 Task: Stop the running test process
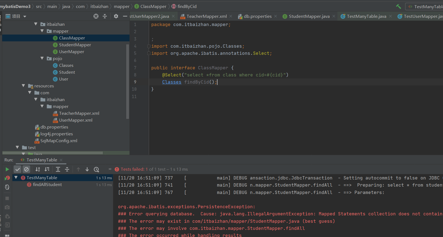click(x=7, y=198)
